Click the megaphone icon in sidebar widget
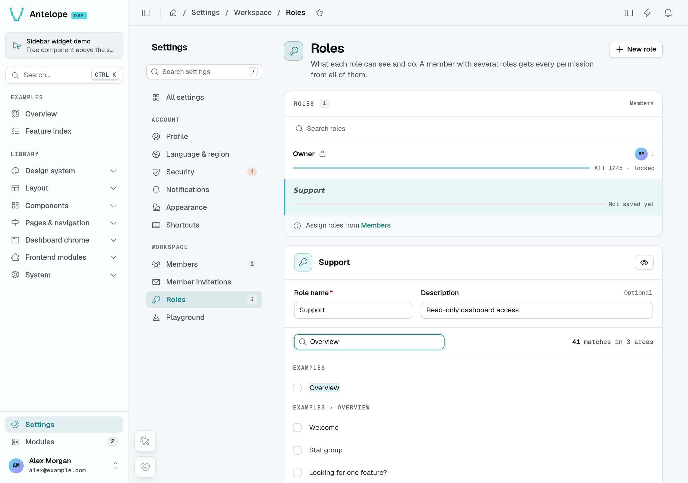This screenshot has height=483, width=688. [17, 46]
